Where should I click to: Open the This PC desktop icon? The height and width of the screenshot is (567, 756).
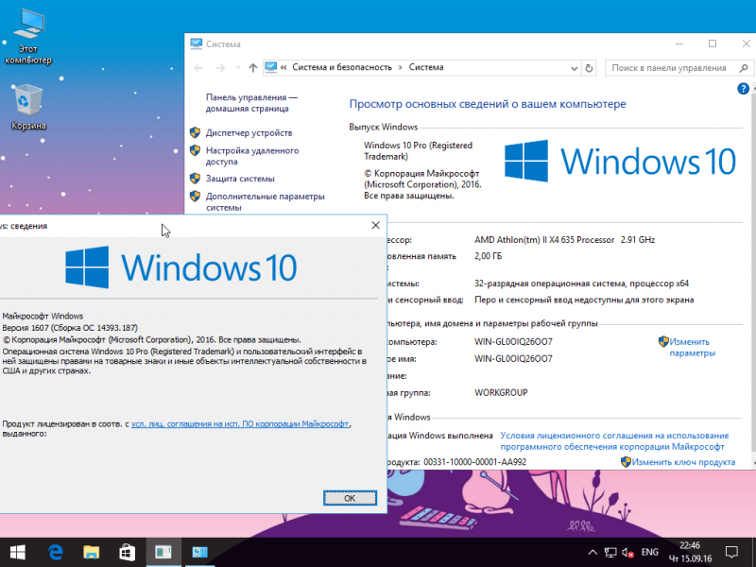pos(28,36)
